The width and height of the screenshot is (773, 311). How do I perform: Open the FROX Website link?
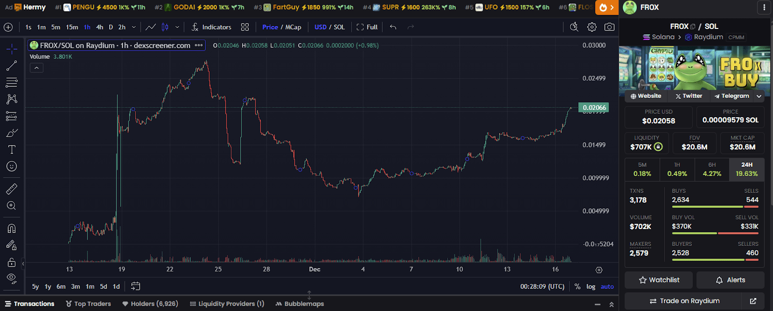point(646,96)
